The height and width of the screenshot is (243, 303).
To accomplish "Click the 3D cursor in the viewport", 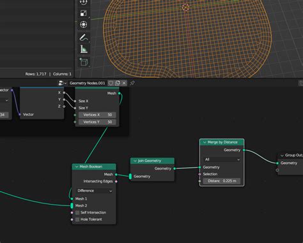I will coord(185,7).
